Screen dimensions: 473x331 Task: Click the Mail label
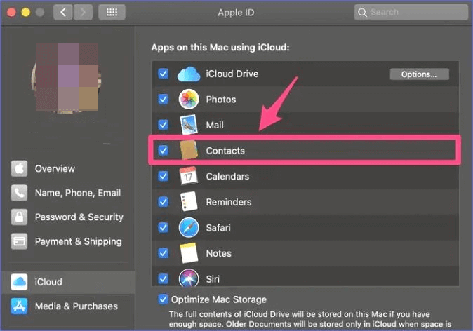pos(215,125)
